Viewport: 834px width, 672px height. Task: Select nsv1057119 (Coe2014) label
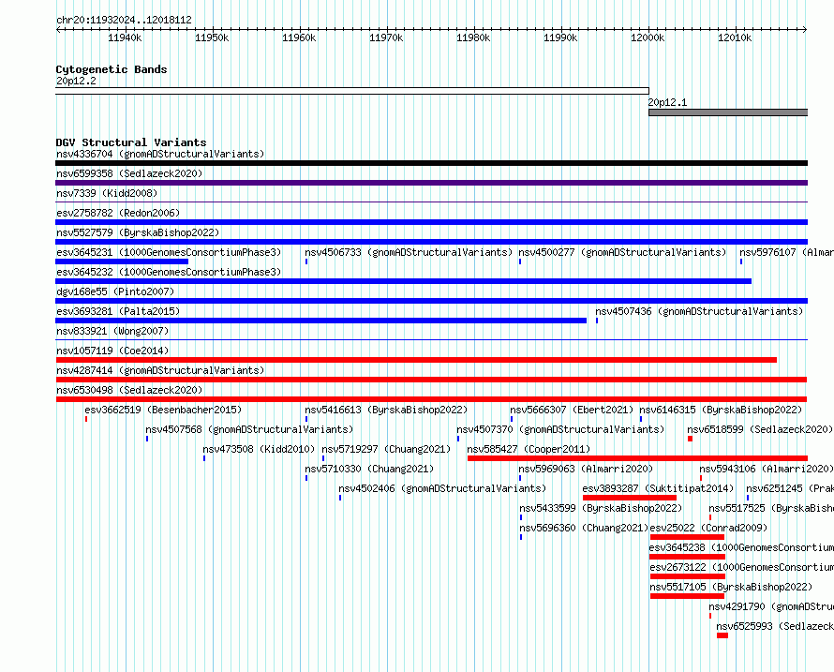[x=112, y=351]
